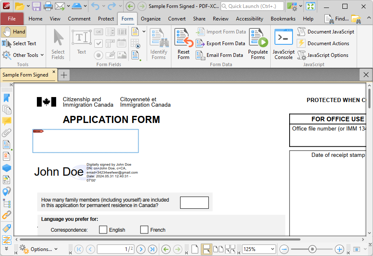Image resolution: width=373 pixels, height=256 pixels.
Task: Switch to the Organize ribbon tab
Action: 150,18
